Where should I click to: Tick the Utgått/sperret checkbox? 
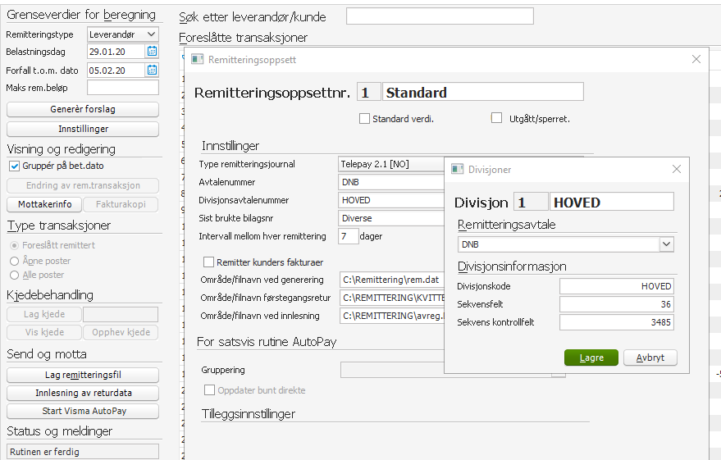tap(496, 118)
